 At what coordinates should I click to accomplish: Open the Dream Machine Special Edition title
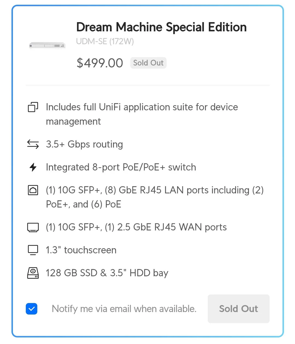pos(161,27)
